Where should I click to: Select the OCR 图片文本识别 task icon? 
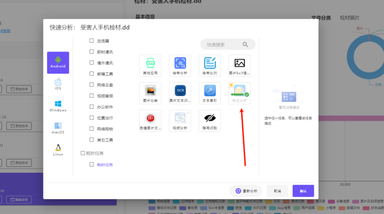click(x=180, y=93)
